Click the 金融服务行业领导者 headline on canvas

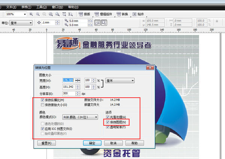(117, 45)
